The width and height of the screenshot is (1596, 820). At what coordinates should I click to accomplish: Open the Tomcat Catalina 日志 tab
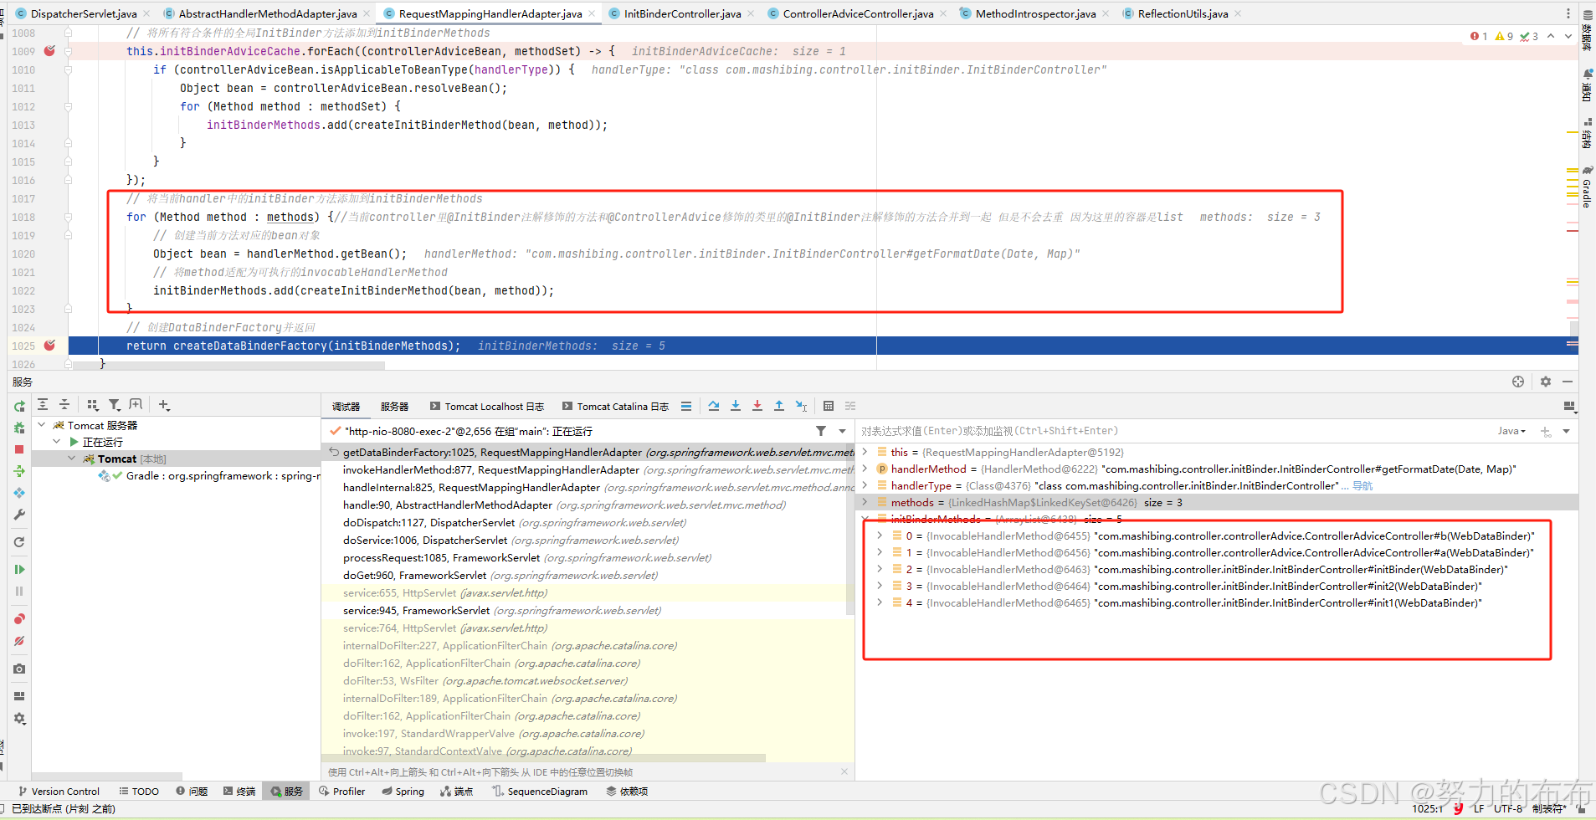[616, 407]
